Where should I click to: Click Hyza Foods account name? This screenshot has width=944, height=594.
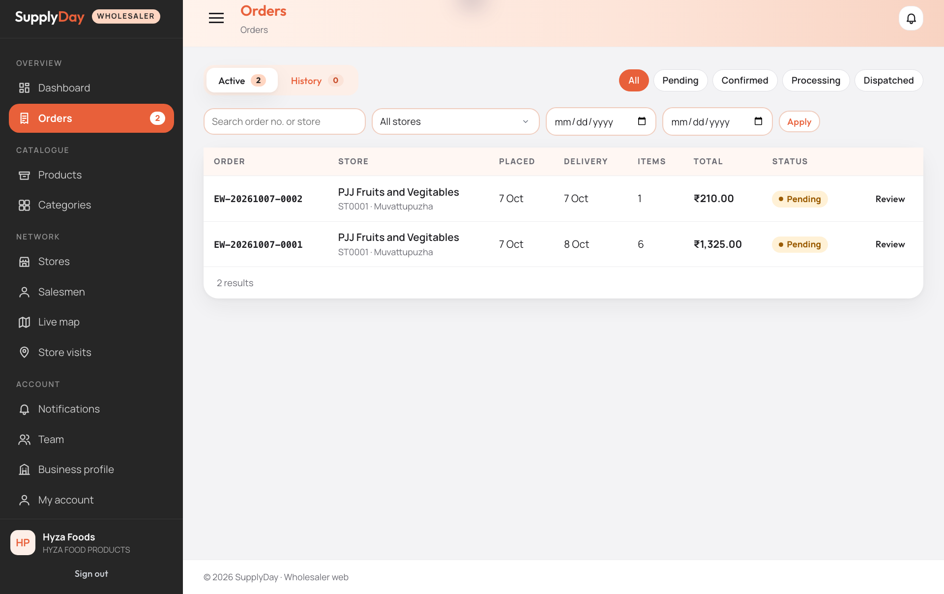point(69,537)
